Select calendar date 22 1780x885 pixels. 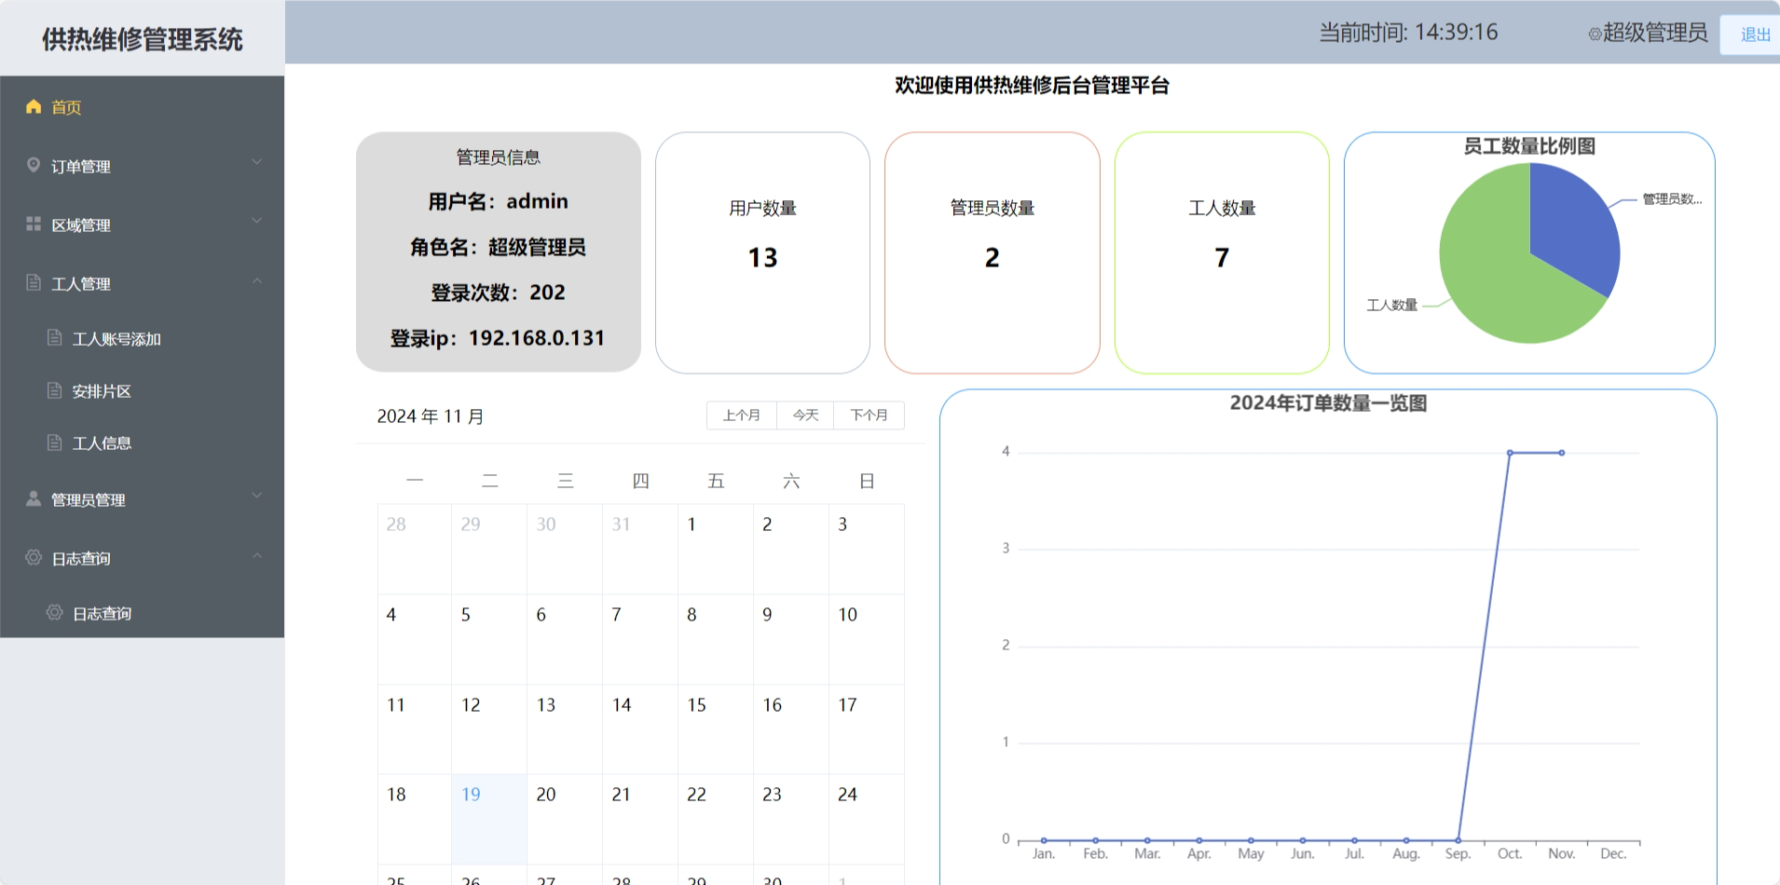(x=716, y=819)
